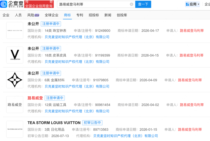This screenshot has height=141, width=210.
Task: Open the TEA STORM LOUIS VUITTON thumbnail
Action: 15,129
